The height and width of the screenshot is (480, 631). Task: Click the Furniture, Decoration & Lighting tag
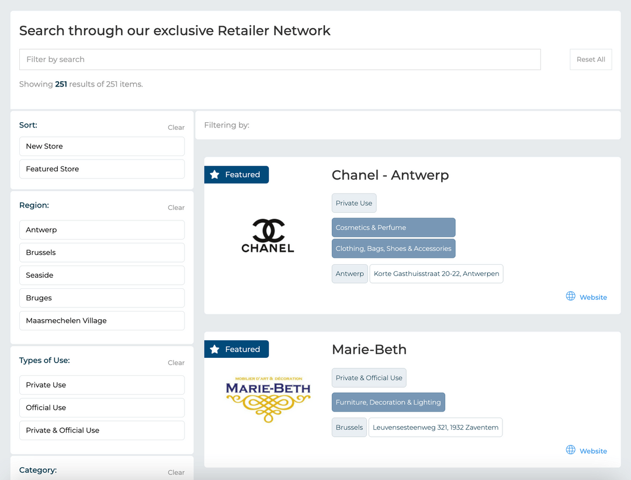tap(388, 402)
